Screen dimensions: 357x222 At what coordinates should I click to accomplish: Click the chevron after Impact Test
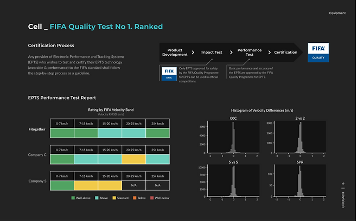(231, 53)
